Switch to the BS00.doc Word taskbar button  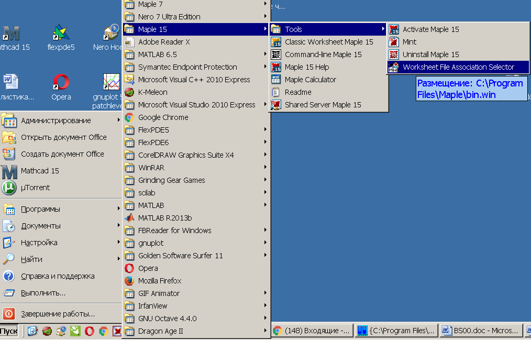click(x=481, y=331)
